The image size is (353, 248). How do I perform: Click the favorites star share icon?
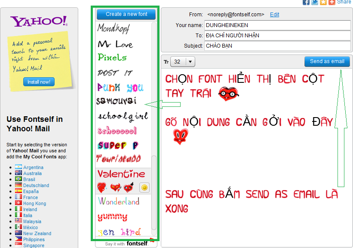tap(323, 2)
